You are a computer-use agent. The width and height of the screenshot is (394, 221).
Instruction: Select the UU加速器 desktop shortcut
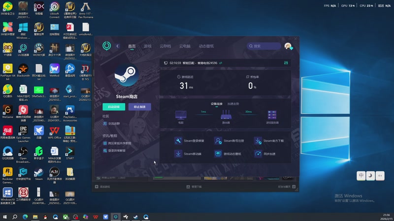[23, 50]
